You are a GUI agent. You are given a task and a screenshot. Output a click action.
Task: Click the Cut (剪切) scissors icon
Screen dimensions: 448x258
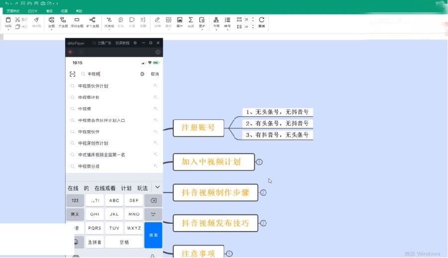coord(18,19)
